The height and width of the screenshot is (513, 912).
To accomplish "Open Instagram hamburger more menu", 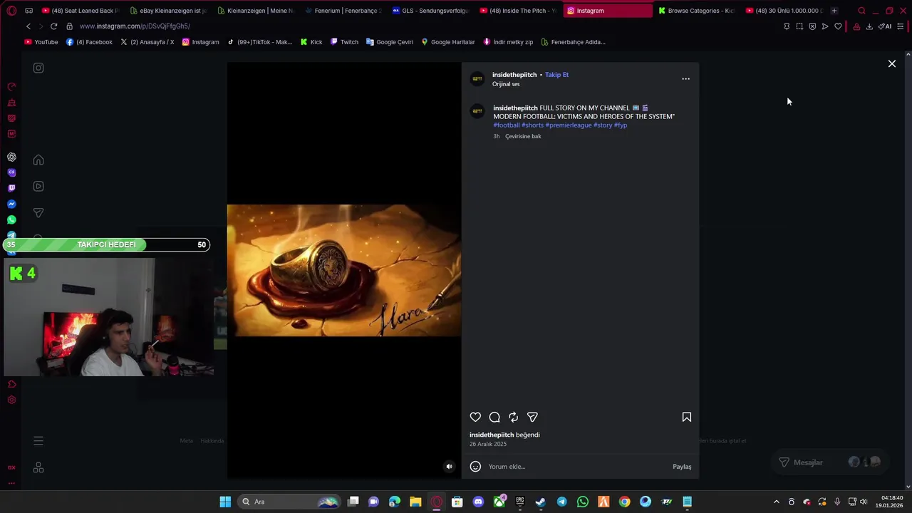I will pyautogui.click(x=38, y=441).
